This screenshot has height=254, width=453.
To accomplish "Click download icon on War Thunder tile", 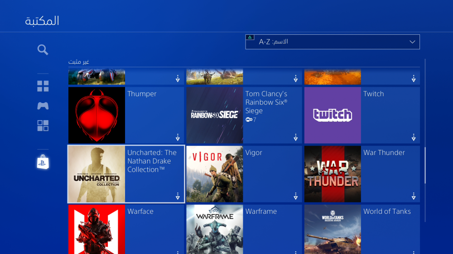I will [x=414, y=196].
